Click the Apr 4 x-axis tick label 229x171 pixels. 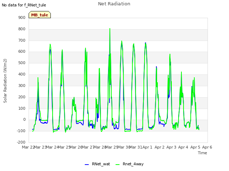(183, 147)
